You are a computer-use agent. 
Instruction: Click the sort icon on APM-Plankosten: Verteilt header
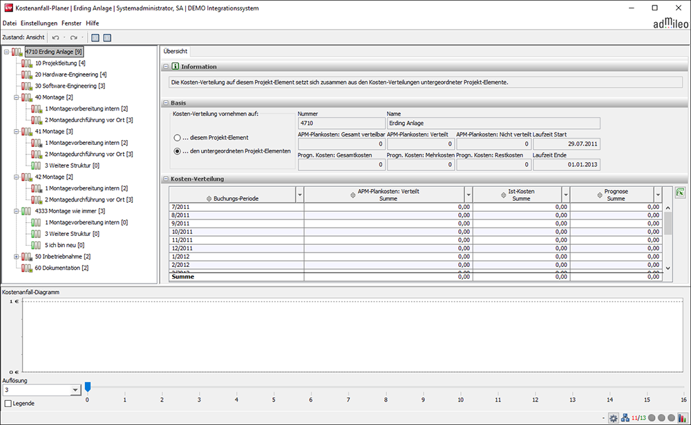(352, 195)
